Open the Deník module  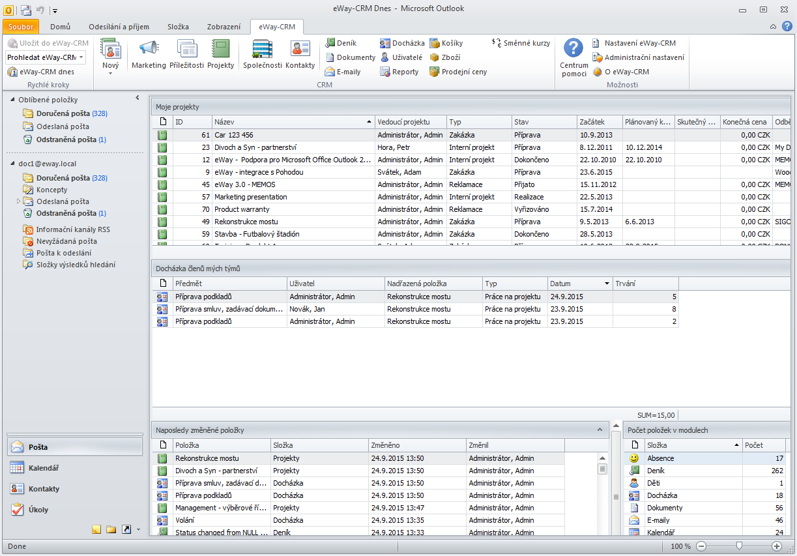[x=341, y=43]
